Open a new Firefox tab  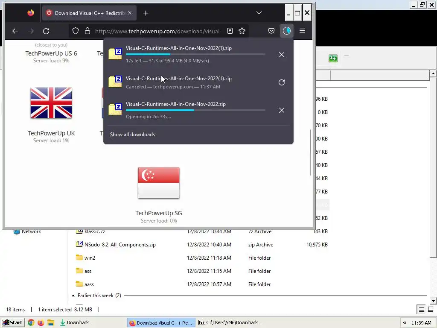pos(146,13)
